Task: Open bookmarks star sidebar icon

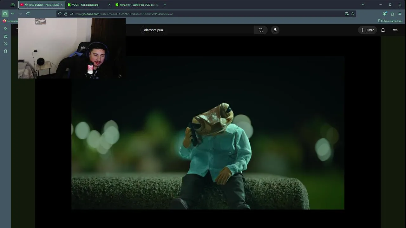Action: [x=5, y=51]
